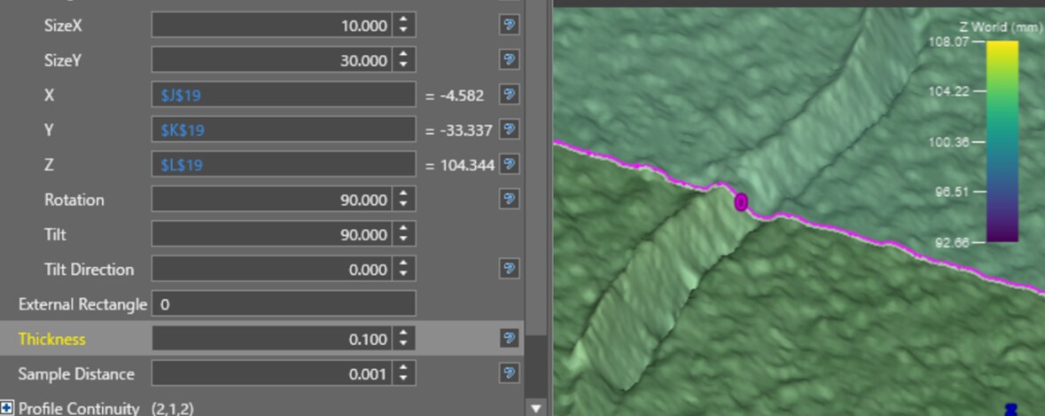1045x416 pixels.
Task: Increase SizeX with the up arrow
Action: (x=404, y=20)
